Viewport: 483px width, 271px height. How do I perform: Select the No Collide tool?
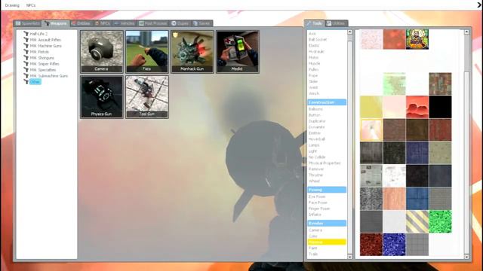pos(317,157)
